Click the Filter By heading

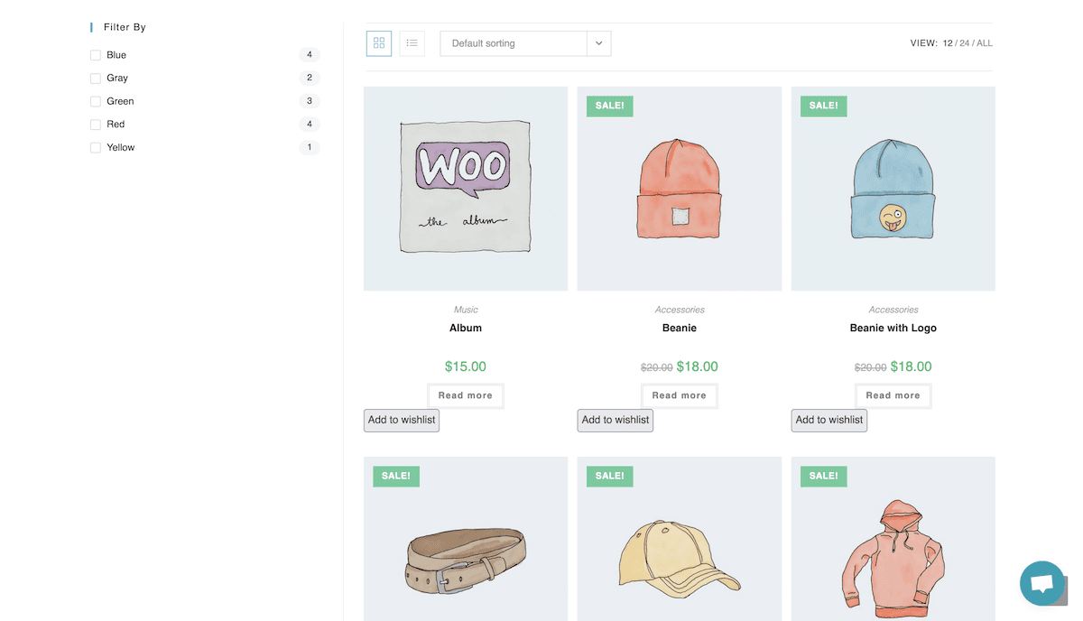pyautogui.click(x=125, y=27)
